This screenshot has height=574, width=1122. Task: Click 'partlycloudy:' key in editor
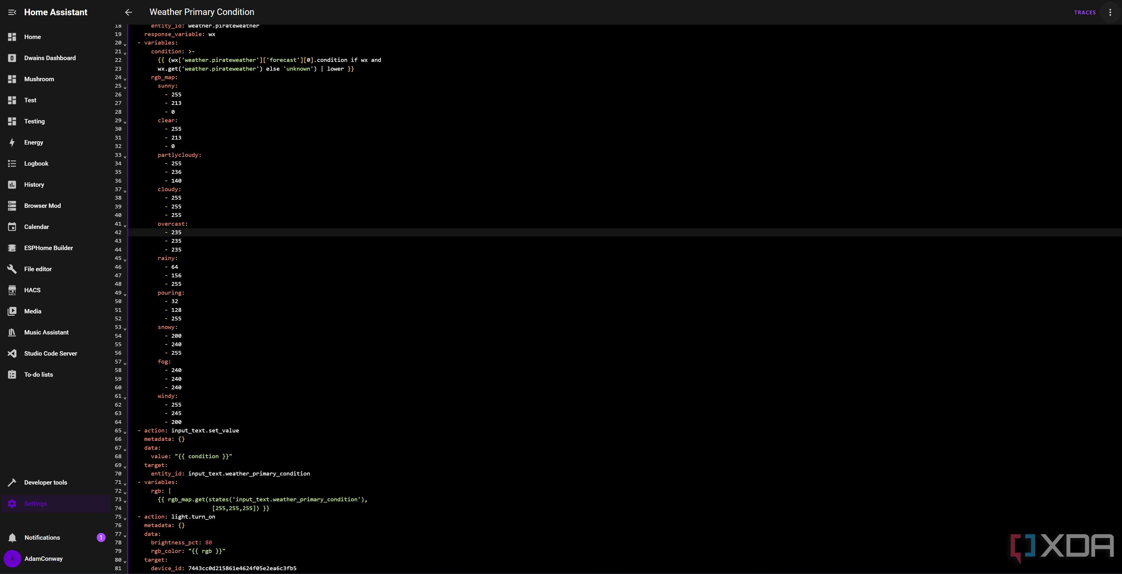[179, 155]
